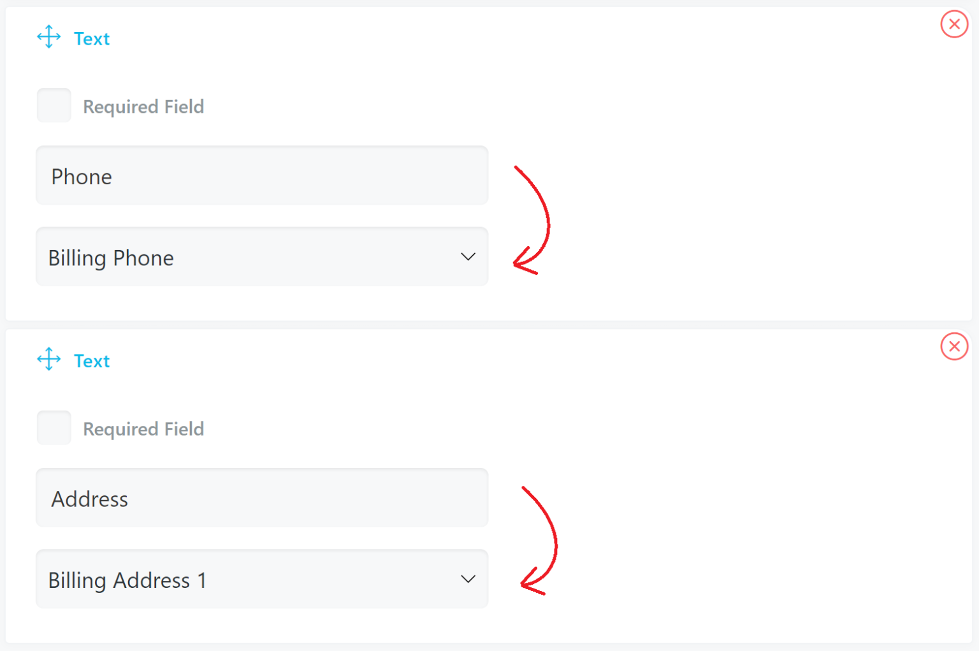Select the first Text field type label
979x651 pixels.
(x=92, y=38)
